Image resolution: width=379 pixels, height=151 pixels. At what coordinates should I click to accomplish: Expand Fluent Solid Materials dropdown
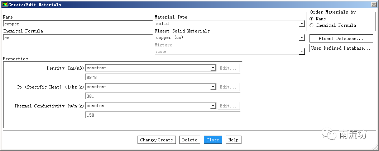(302, 37)
